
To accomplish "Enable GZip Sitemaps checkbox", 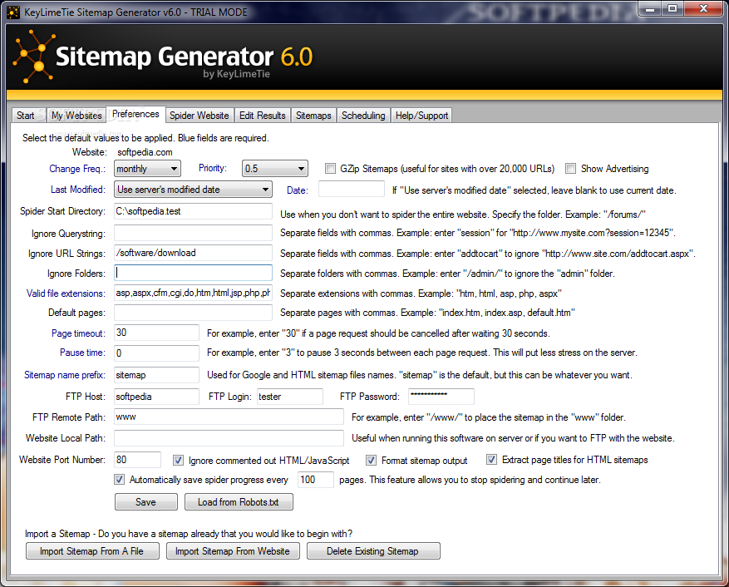I will click(x=330, y=169).
